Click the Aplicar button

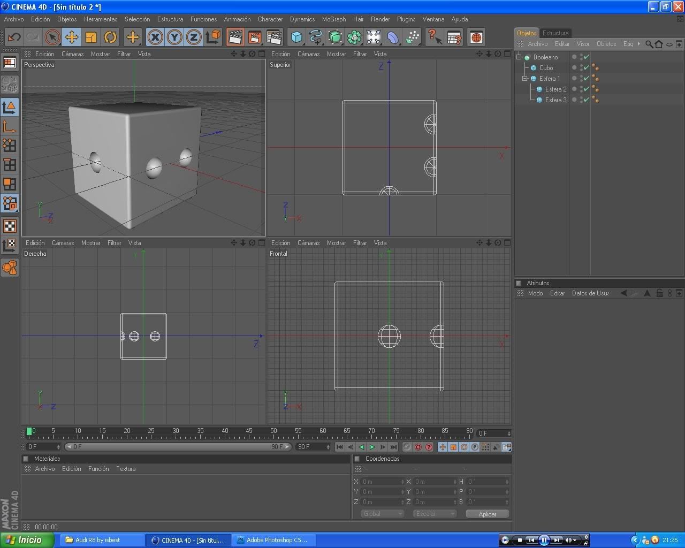pyautogui.click(x=487, y=514)
